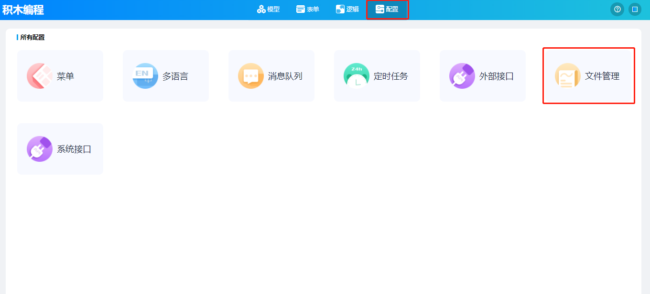The width and height of the screenshot is (650, 294).
Task: Click the square icon in top-right corner
Action: (635, 9)
